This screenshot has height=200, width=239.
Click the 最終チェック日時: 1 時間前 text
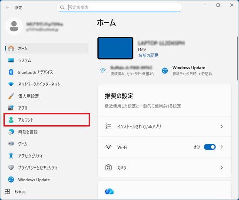pyautogui.click(x=192, y=74)
